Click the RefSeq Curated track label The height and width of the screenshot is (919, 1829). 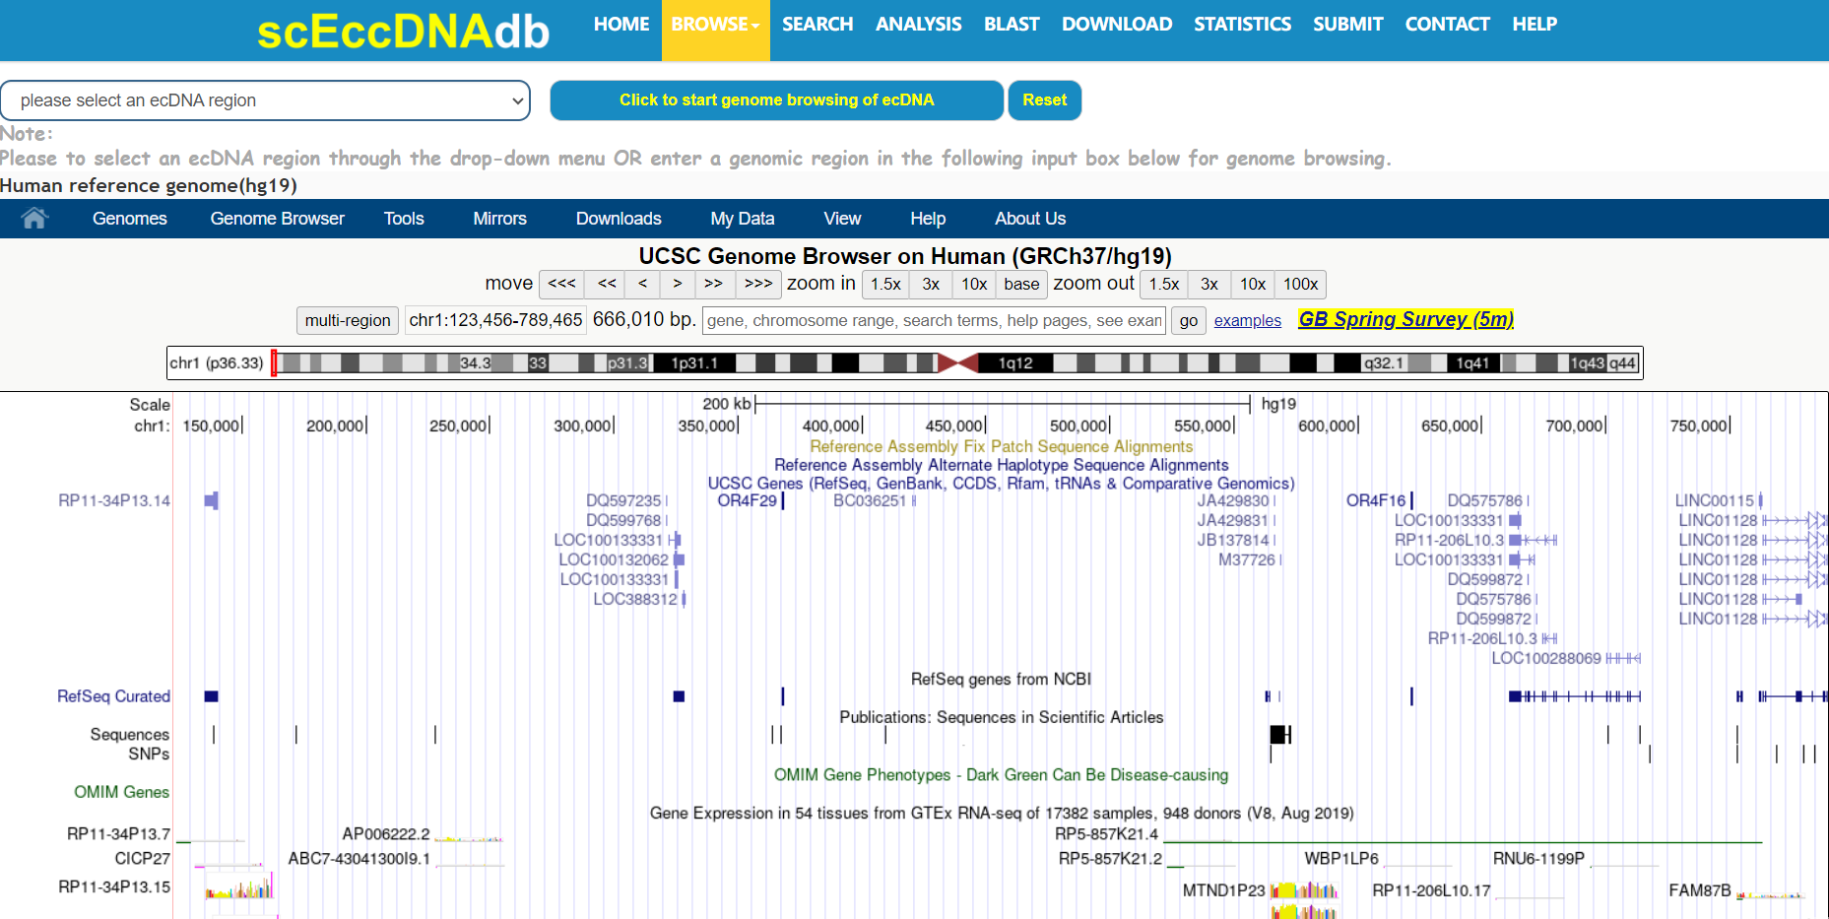click(113, 696)
